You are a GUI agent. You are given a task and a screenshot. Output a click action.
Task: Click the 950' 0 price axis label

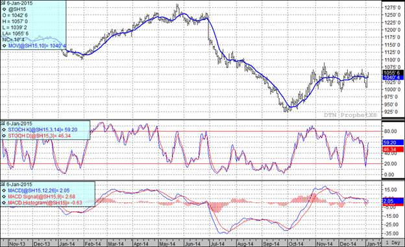[392, 104]
